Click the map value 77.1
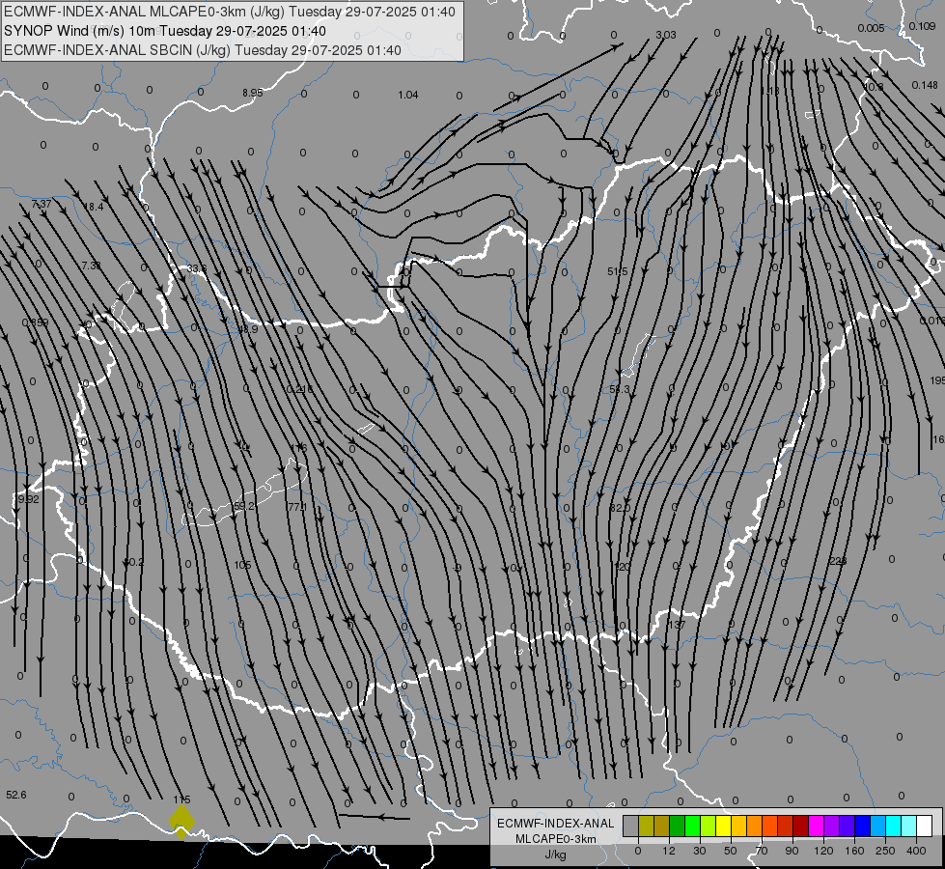945x869 pixels. [297, 507]
